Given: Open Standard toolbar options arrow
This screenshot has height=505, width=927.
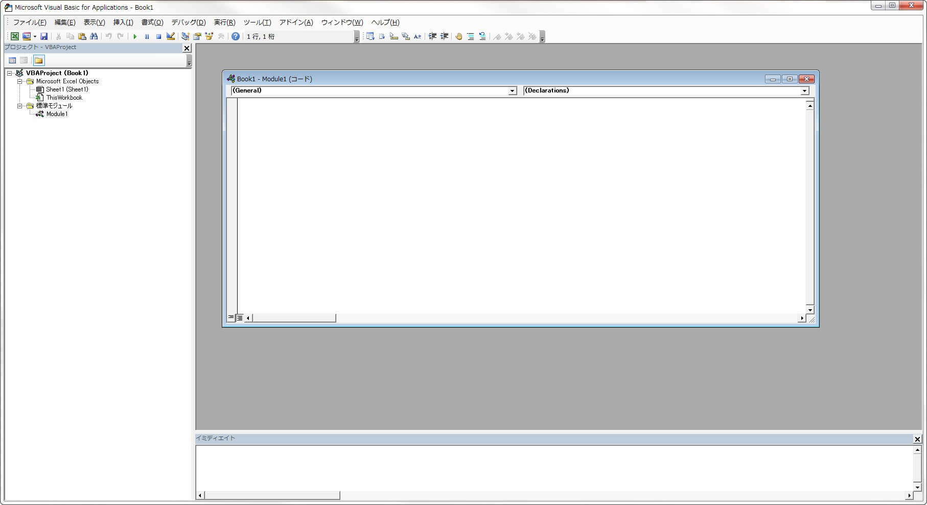Looking at the screenshot, I should tap(357, 37).
